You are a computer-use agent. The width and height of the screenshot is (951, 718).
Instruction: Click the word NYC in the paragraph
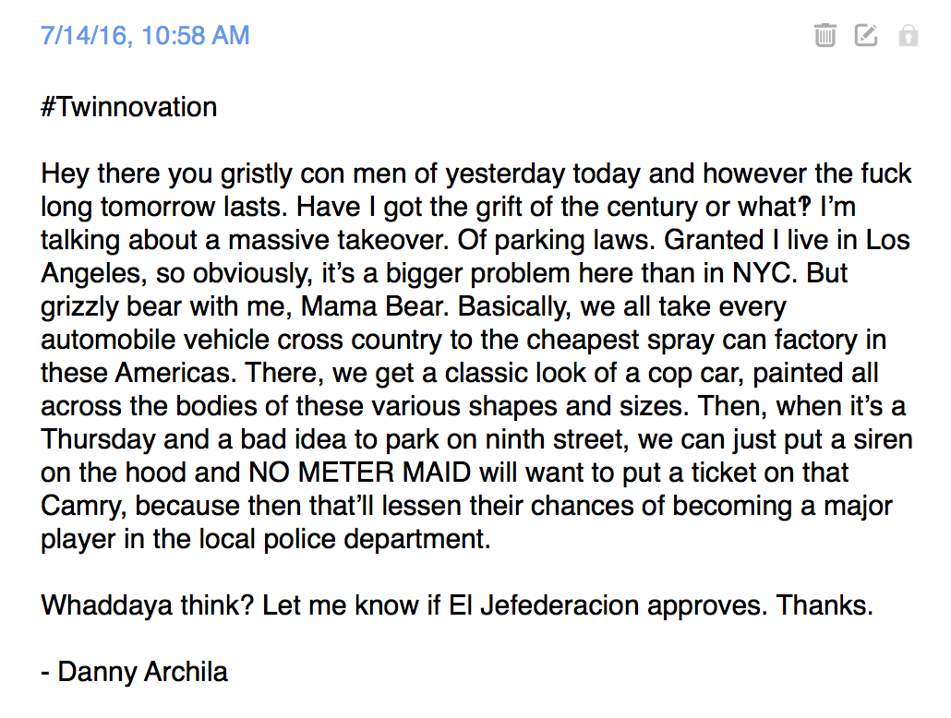click(763, 273)
